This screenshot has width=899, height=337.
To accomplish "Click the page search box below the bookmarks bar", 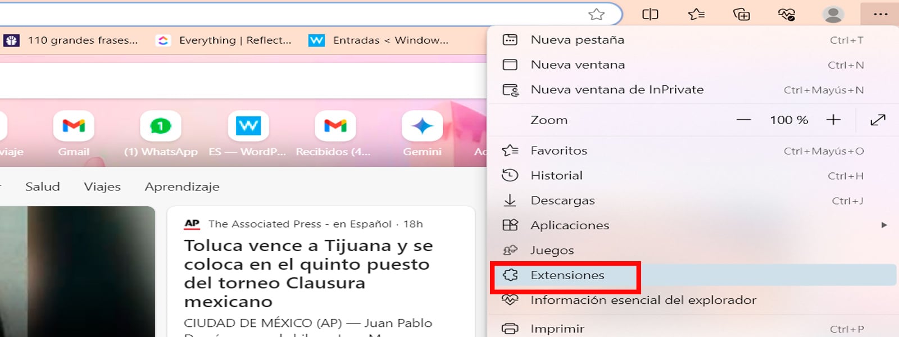I will [243, 80].
